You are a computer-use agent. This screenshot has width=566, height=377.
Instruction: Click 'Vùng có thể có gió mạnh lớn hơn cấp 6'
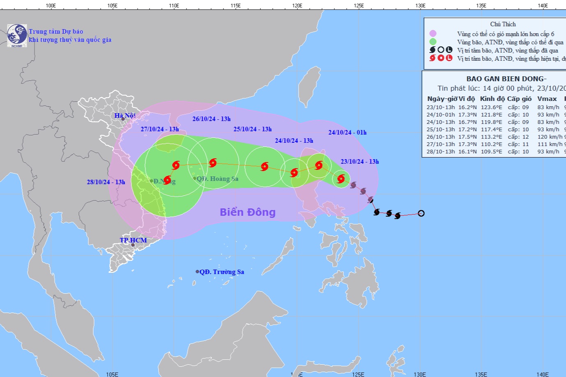(506, 34)
